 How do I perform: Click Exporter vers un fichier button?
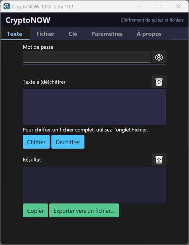click(x=84, y=211)
